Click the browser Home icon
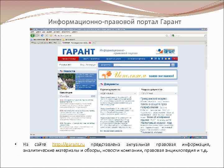Image resolution: width=224 pixels, height=168 pixels. [x=51, y=35]
